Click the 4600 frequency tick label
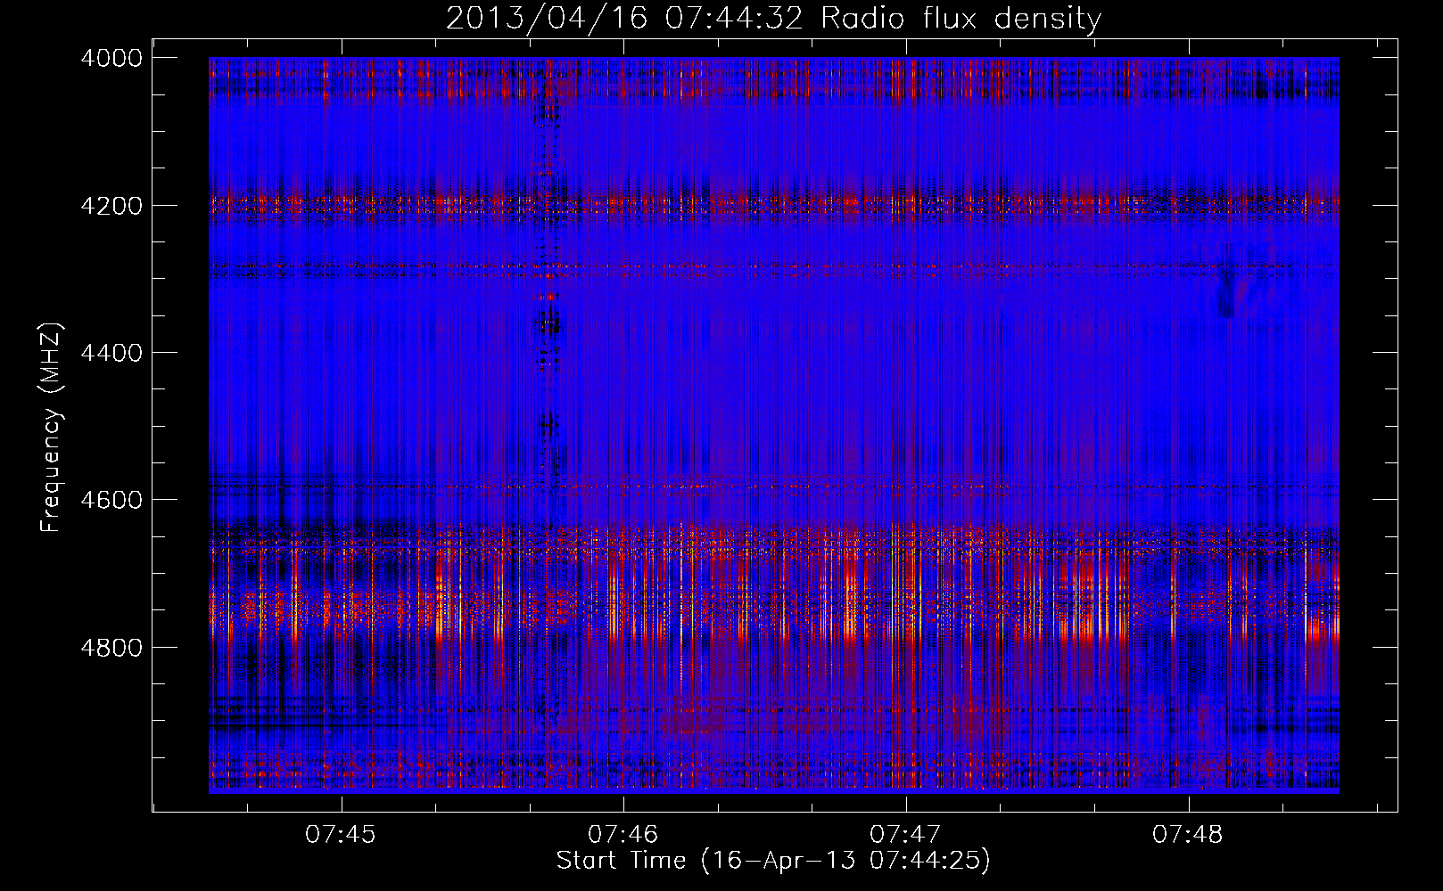This screenshot has width=1443, height=891. (x=111, y=500)
